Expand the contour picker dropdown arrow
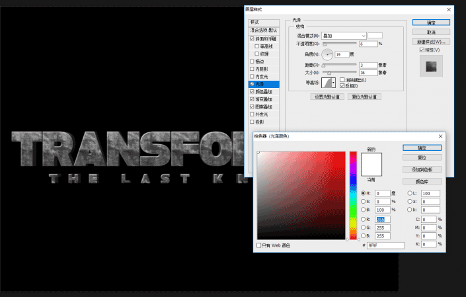The height and width of the screenshot is (297, 466). point(334,83)
